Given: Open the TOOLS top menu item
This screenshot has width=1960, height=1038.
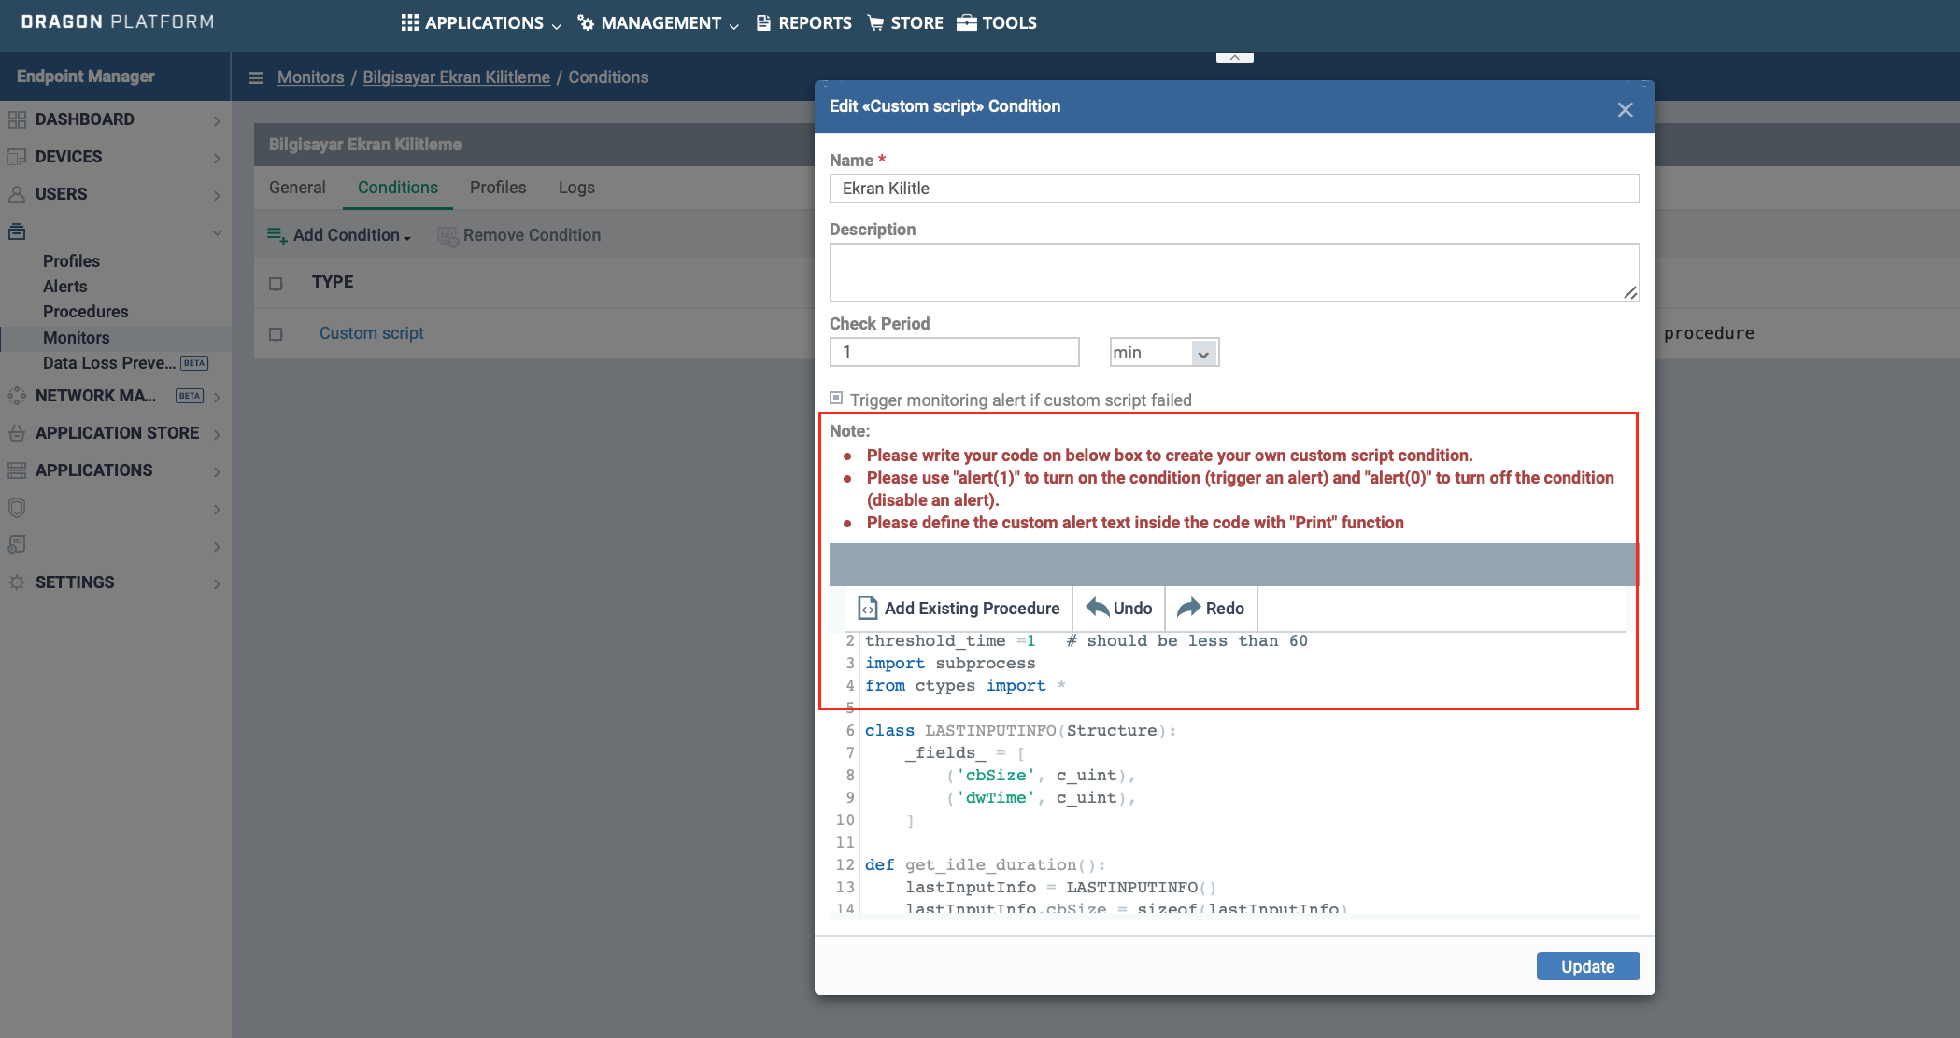Looking at the screenshot, I should 997,22.
